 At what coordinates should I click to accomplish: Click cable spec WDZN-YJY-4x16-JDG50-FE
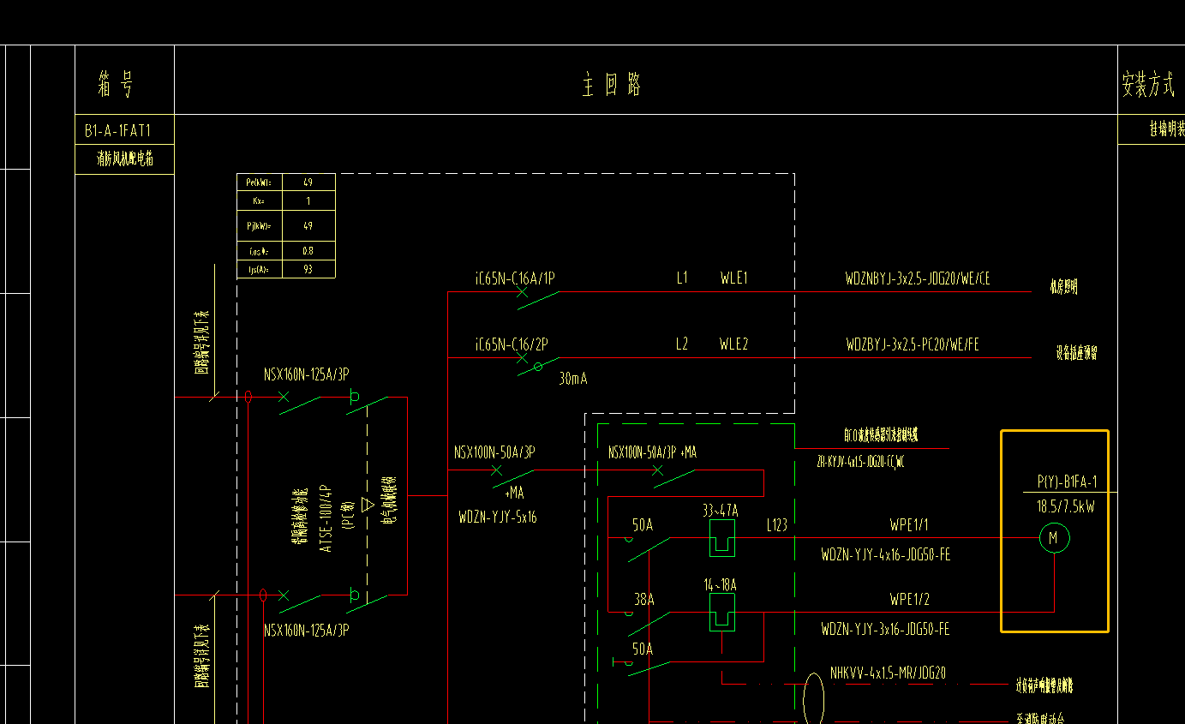coord(886,555)
